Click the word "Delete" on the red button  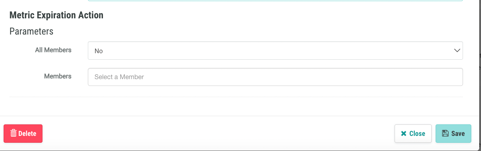pos(27,134)
